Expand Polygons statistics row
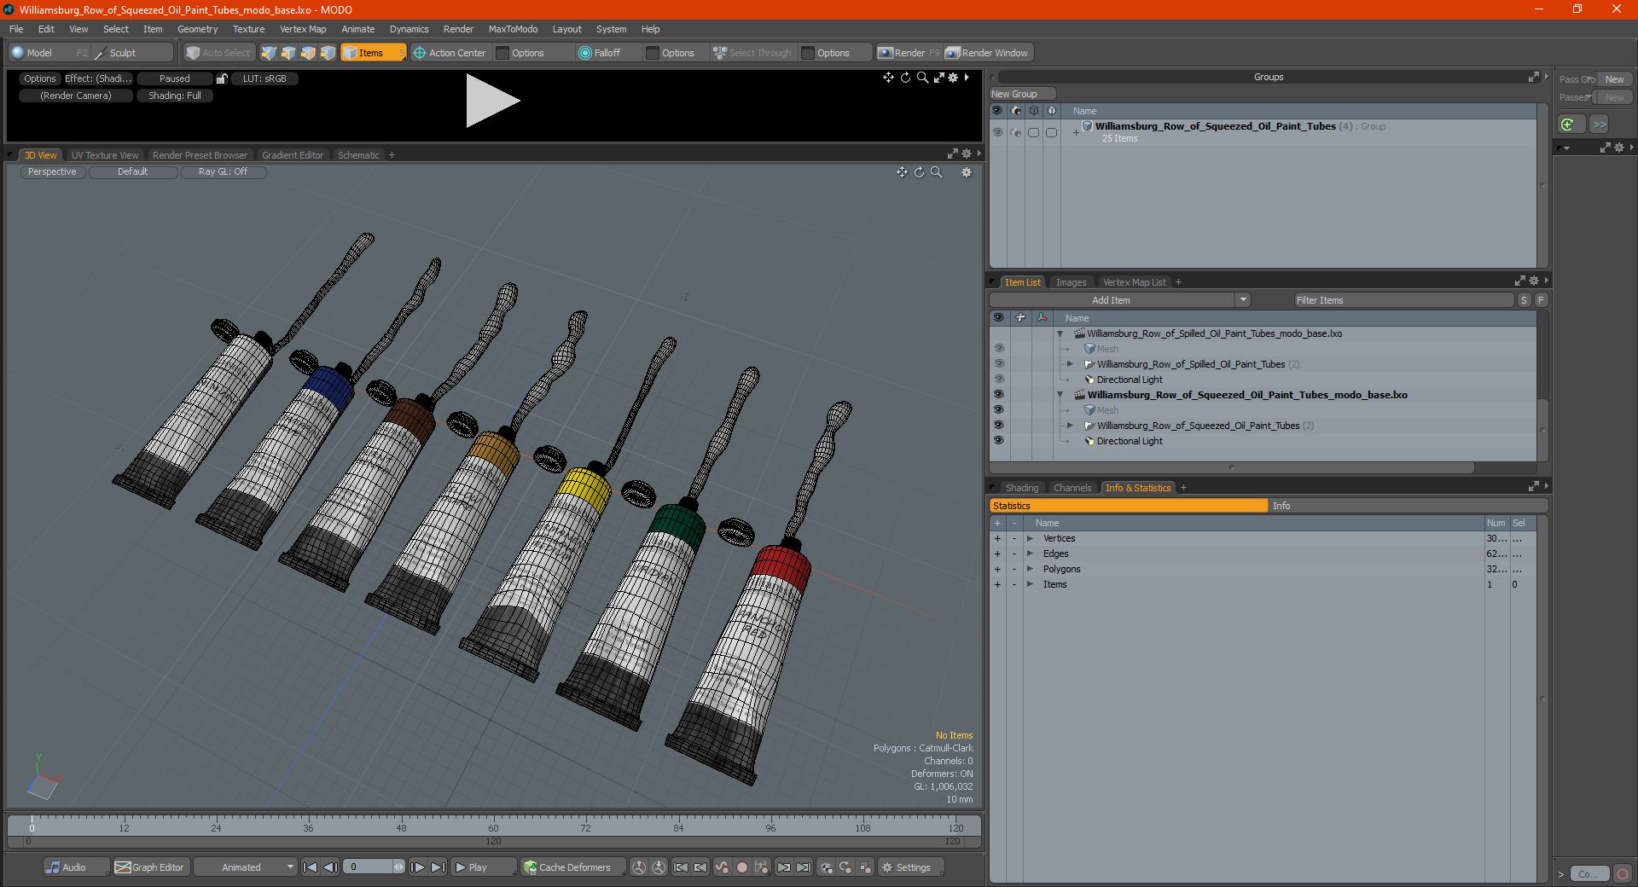The height and width of the screenshot is (887, 1638). click(1030, 569)
